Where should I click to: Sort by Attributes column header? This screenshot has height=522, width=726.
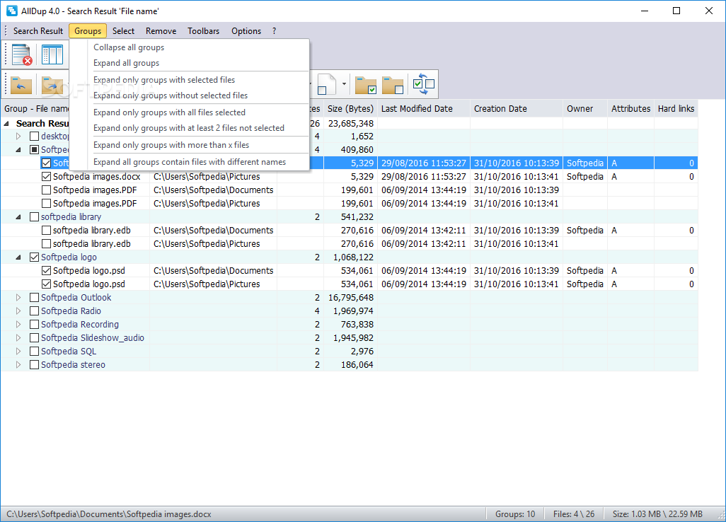(x=630, y=109)
